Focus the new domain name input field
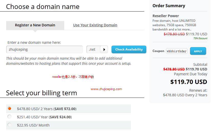 [x=44, y=49]
